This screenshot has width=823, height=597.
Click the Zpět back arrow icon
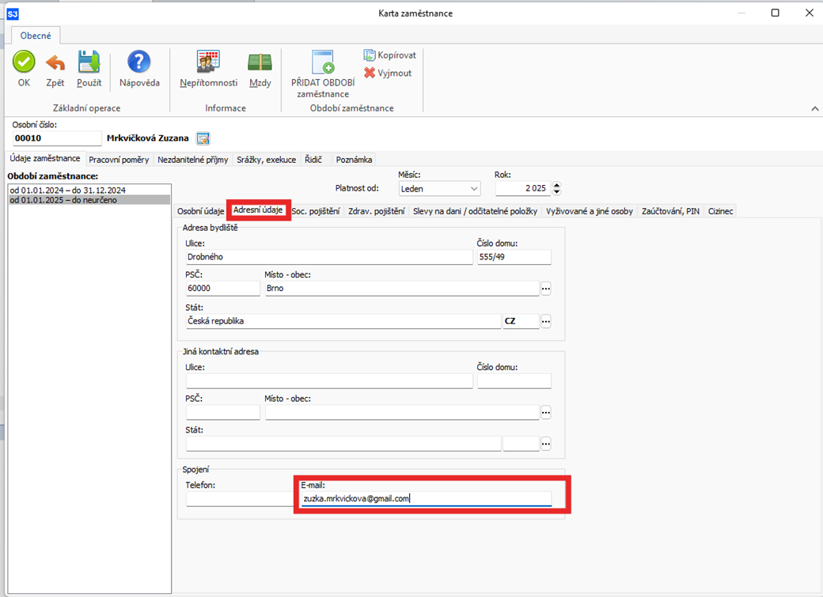coord(55,62)
